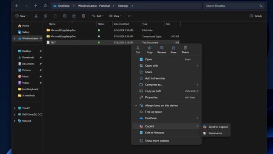Choose Summarize in the Copilot submenu

[215, 133]
